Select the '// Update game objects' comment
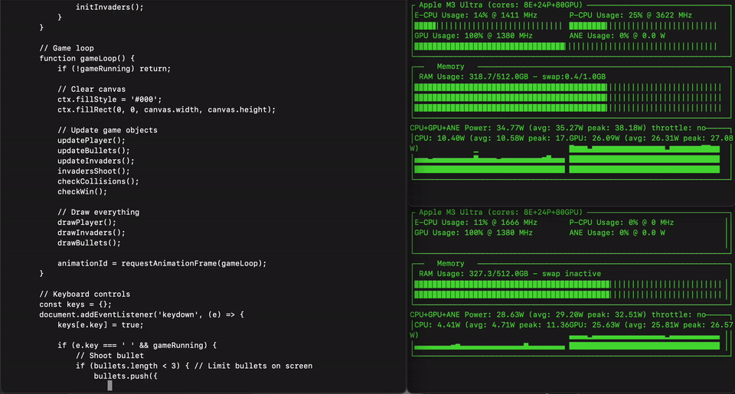 pos(107,130)
